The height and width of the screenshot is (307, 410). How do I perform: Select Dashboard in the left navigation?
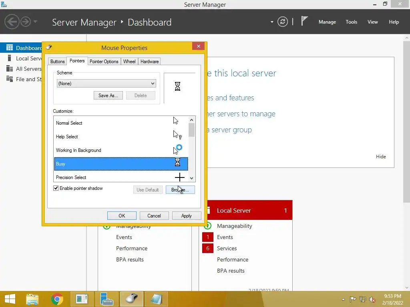coord(22,48)
